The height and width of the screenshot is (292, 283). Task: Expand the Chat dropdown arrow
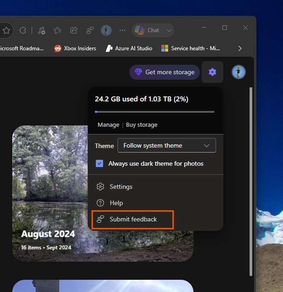pyautogui.click(x=169, y=30)
